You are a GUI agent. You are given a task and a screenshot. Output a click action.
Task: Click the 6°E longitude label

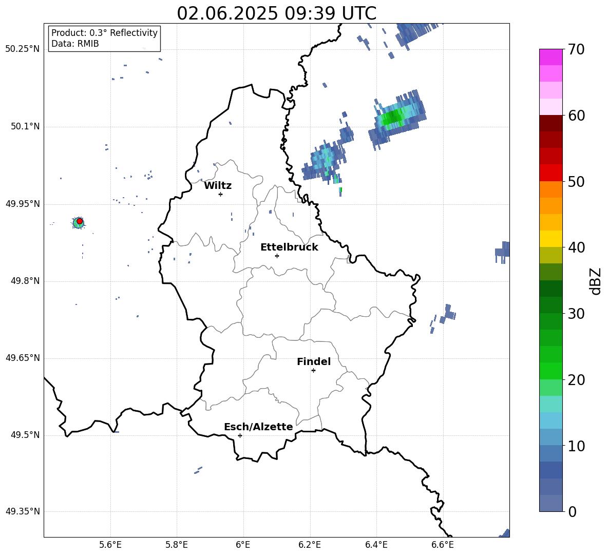[x=243, y=545]
